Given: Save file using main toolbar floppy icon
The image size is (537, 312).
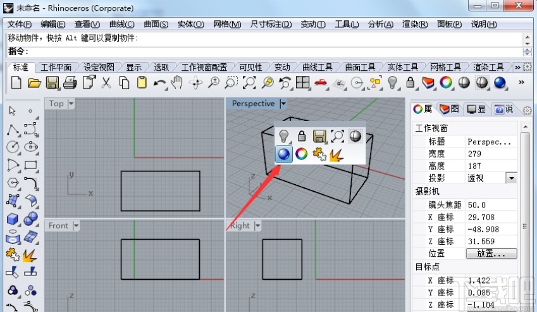Looking at the screenshot, I should click(x=52, y=82).
